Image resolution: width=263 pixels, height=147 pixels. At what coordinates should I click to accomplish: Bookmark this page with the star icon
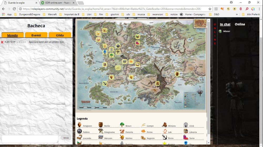point(210,9)
